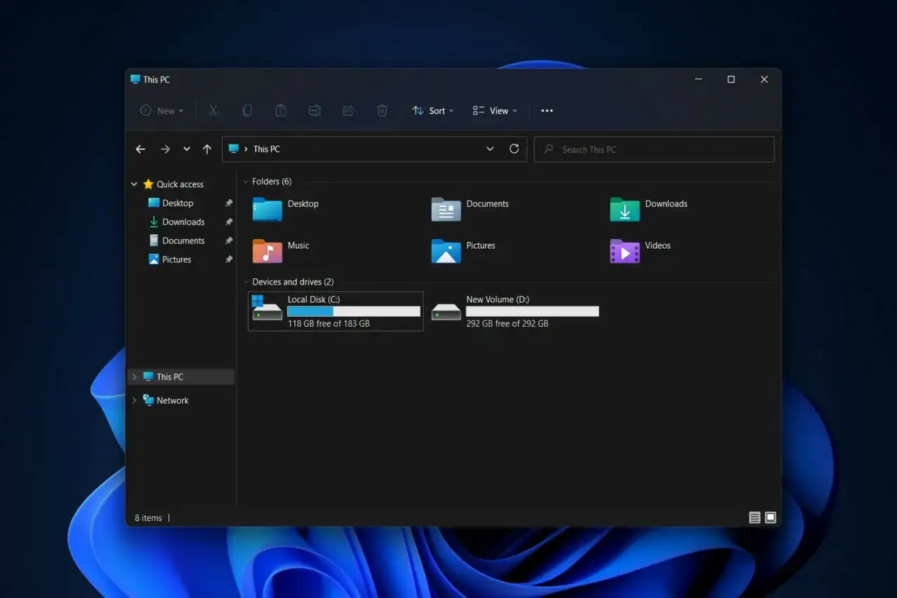Go up one level with up arrow
Viewport: 897px width, 598px height.
pyautogui.click(x=207, y=149)
